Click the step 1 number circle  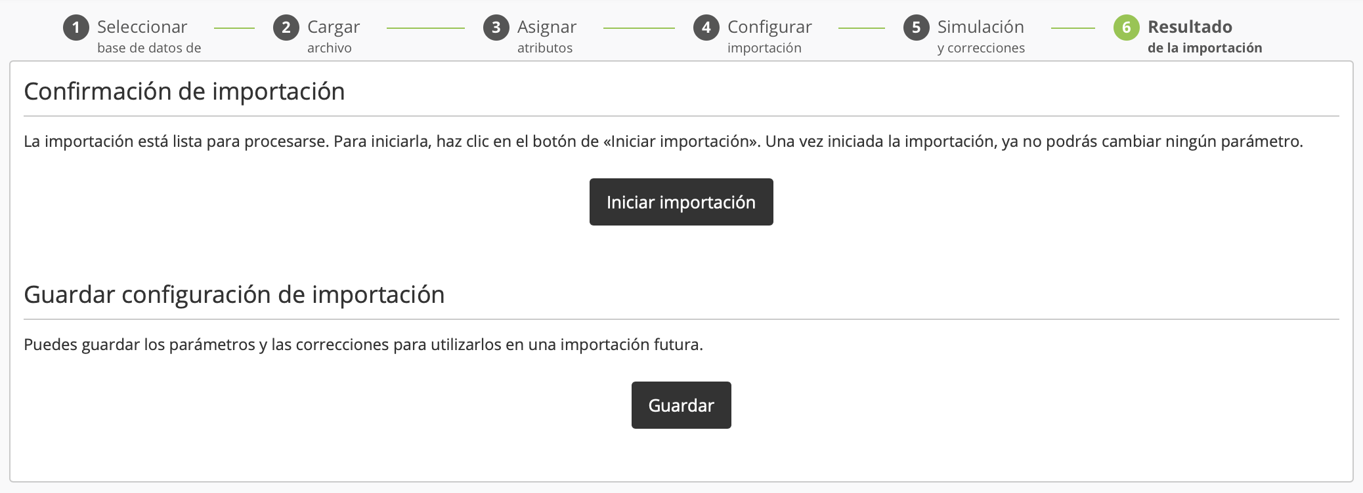pos(76,28)
